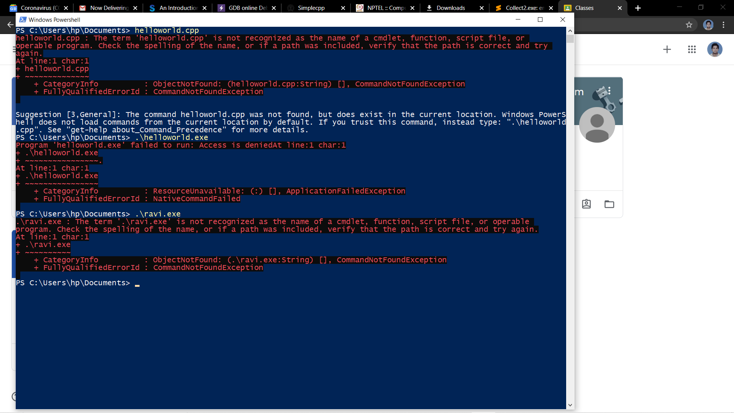Viewport: 734px width, 413px height.
Task: Switch to the GDB online Debugger tab
Action: 247,8
